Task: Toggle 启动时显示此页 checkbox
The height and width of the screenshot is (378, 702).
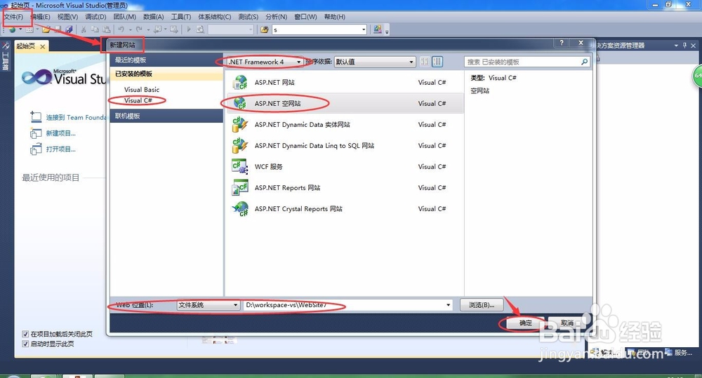Action: click(x=25, y=344)
